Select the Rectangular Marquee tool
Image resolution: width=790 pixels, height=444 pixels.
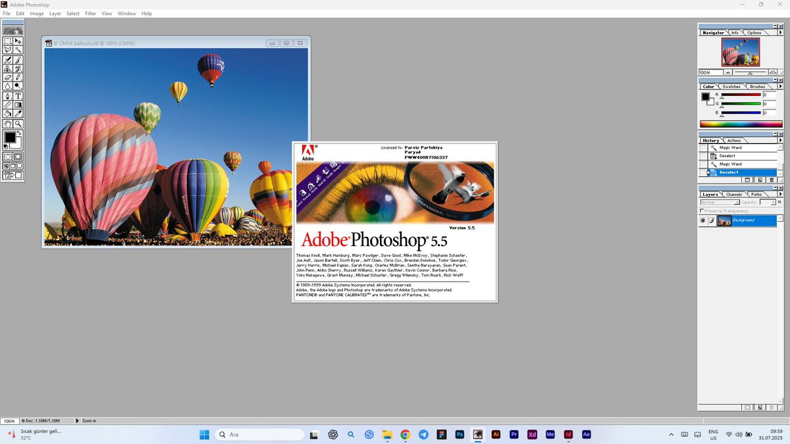pyautogui.click(x=8, y=41)
